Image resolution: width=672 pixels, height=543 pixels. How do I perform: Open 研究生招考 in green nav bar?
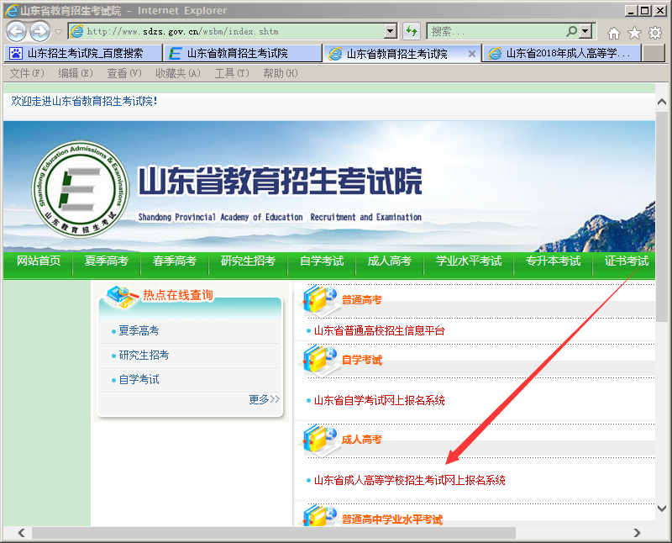tap(248, 261)
